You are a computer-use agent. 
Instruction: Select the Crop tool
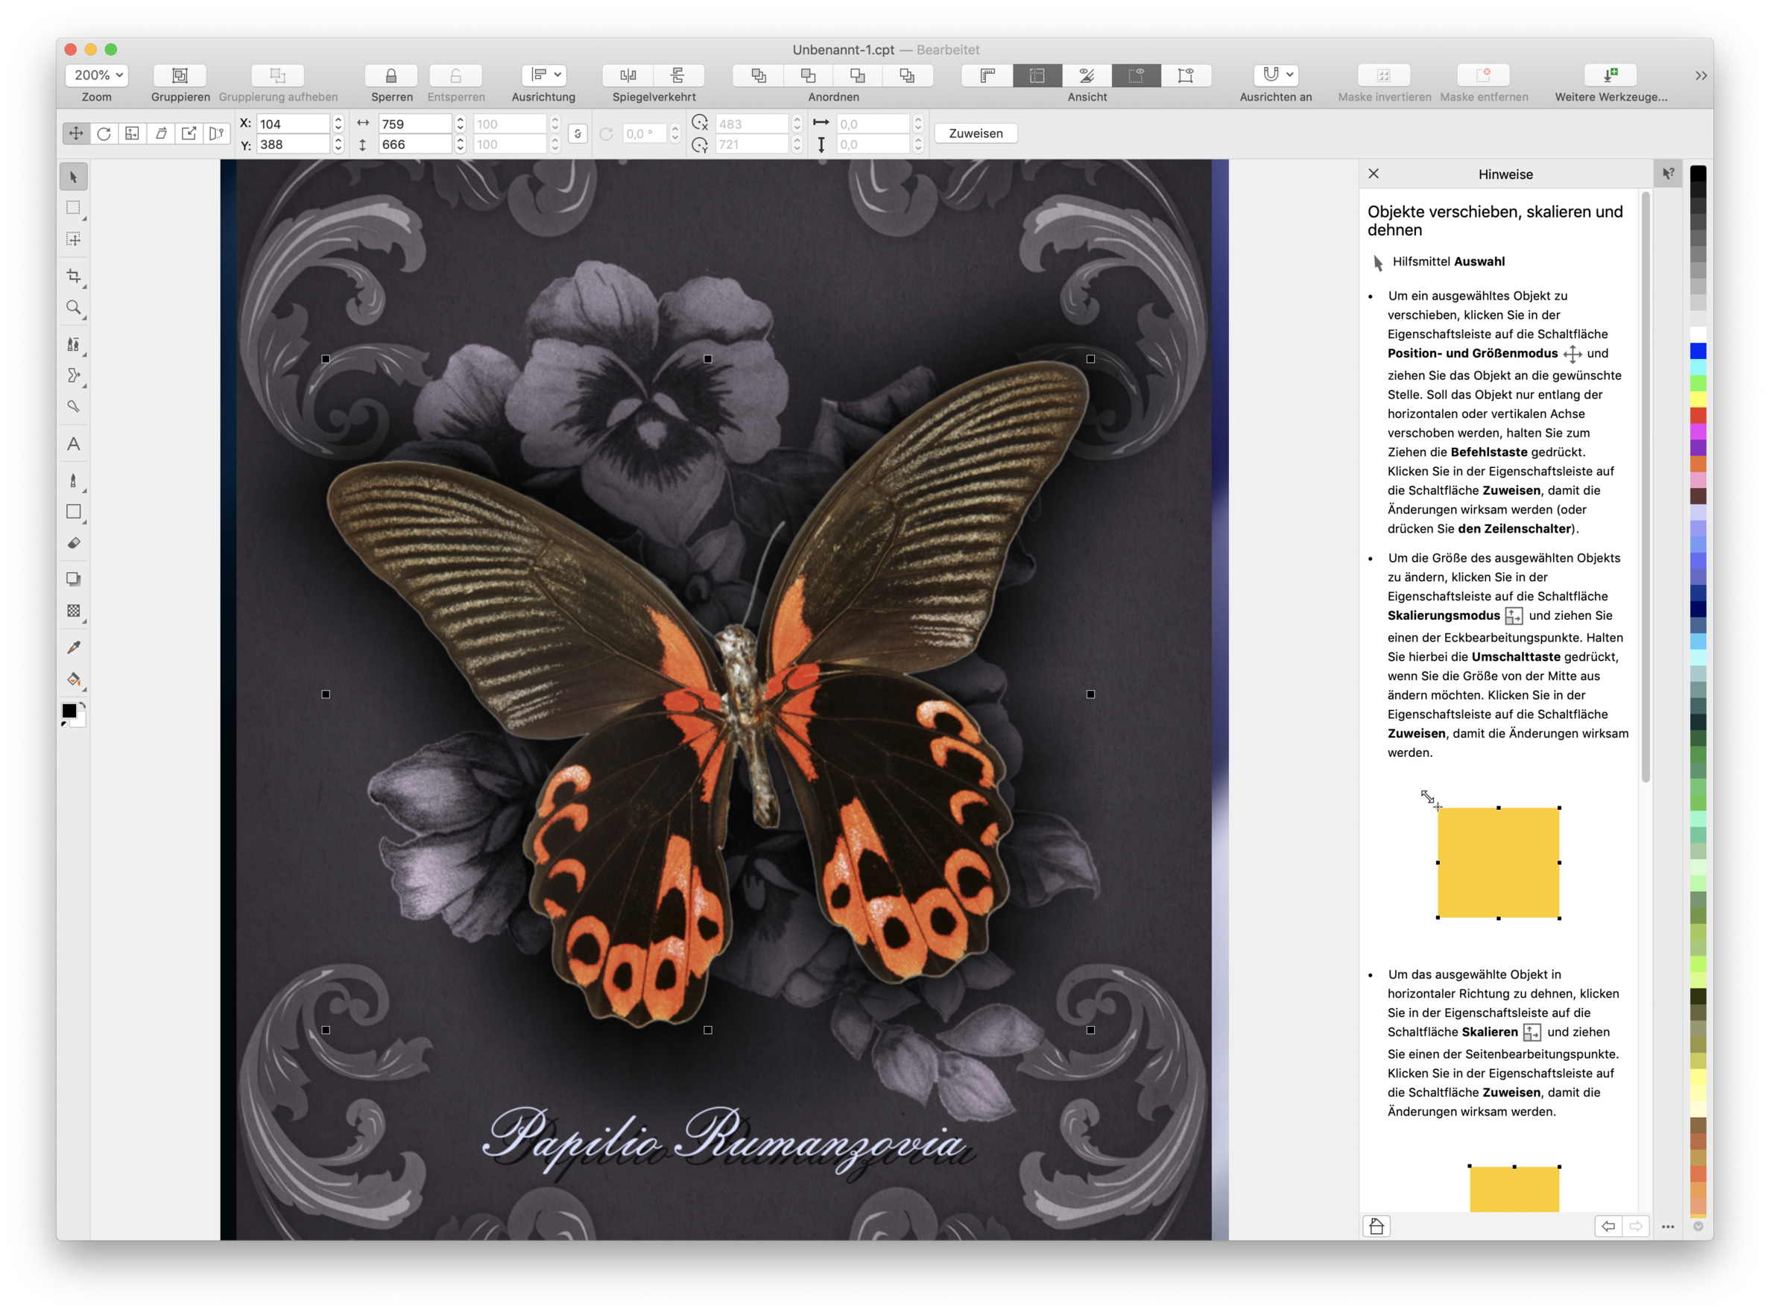click(x=73, y=276)
